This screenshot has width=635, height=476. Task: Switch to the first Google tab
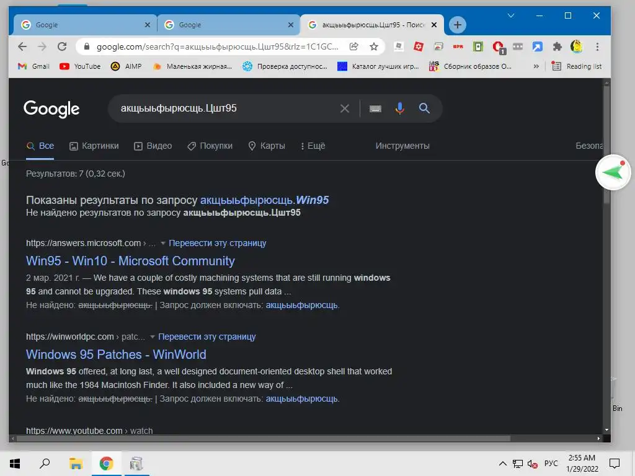click(85, 25)
